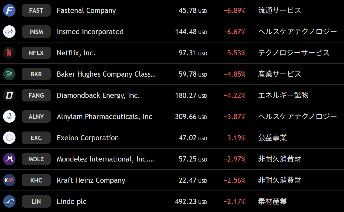The height and width of the screenshot is (212, 344).
Task: Select the FAST ticker button
Action: click(x=36, y=11)
